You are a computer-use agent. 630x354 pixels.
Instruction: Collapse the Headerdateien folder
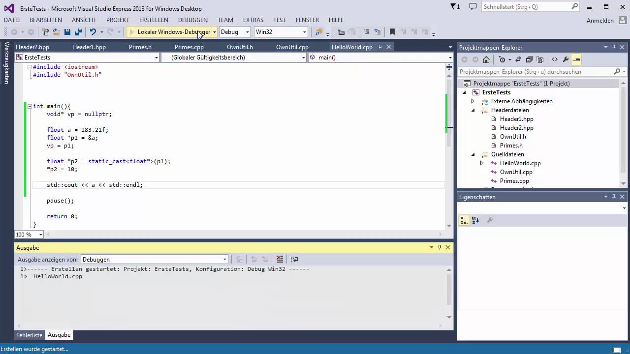click(473, 110)
